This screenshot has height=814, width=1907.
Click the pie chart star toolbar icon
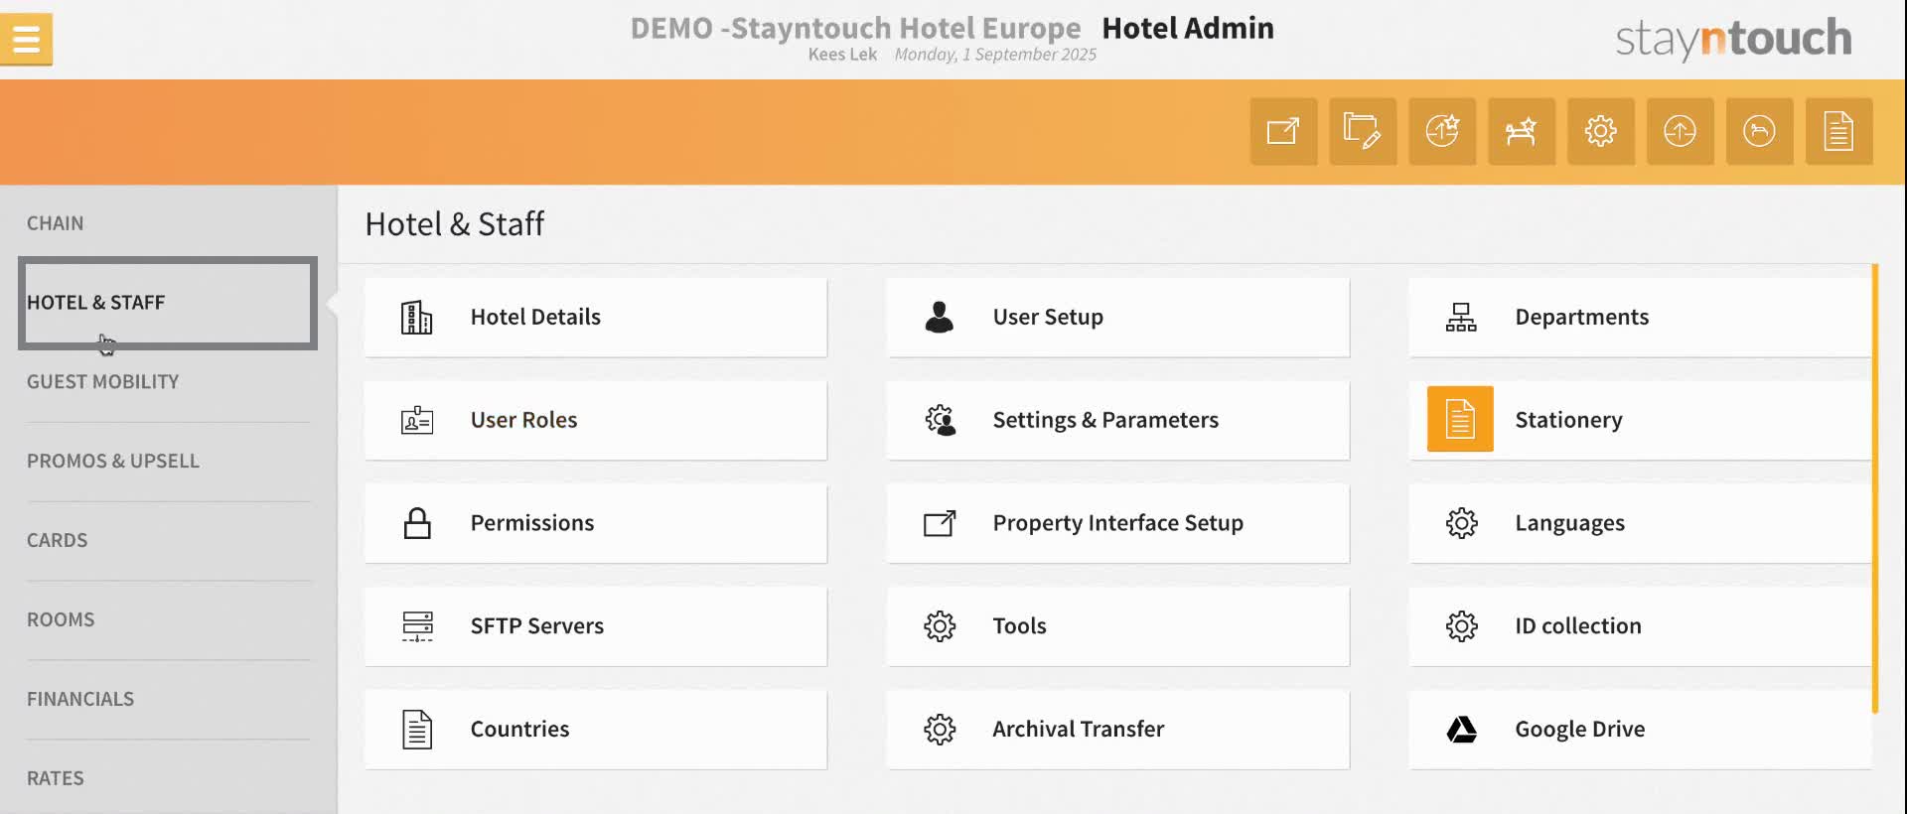pos(1442,131)
